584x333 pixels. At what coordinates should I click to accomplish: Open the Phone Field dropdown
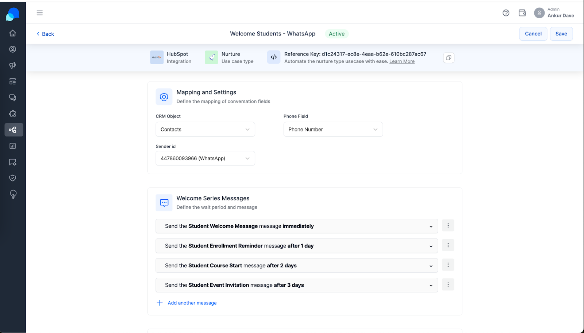(333, 129)
